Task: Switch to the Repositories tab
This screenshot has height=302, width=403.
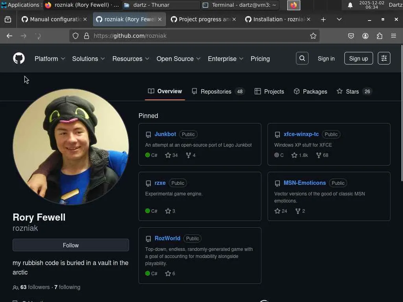Action: coord(218,91)
